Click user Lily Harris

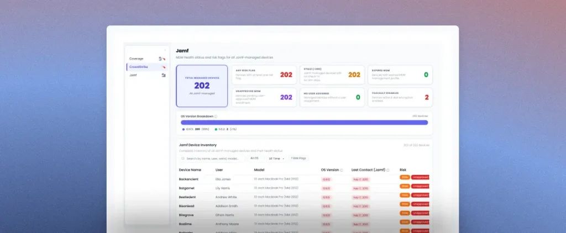point(223,188)
